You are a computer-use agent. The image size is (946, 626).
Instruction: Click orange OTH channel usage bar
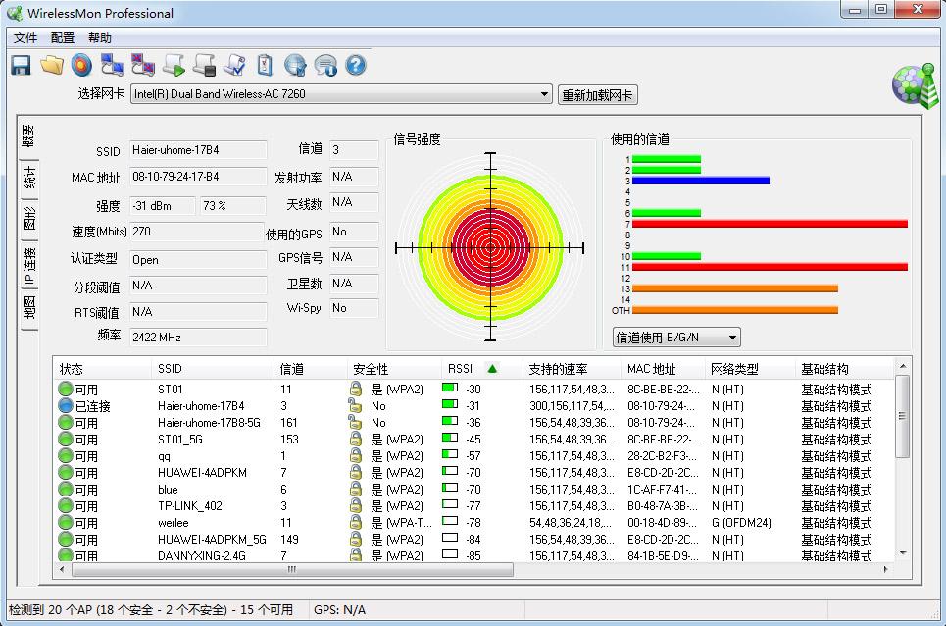(735, 310)
